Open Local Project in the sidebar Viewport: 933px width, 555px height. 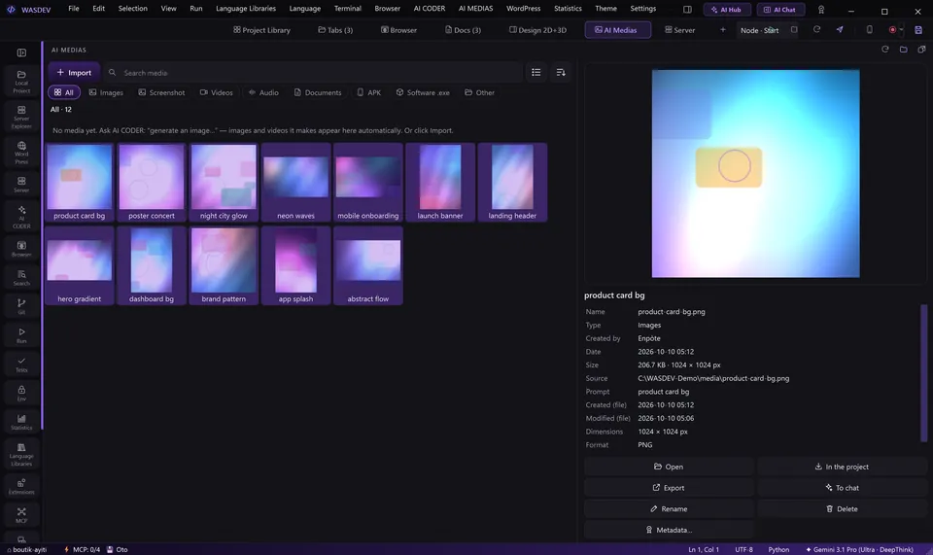coord(21,82)
